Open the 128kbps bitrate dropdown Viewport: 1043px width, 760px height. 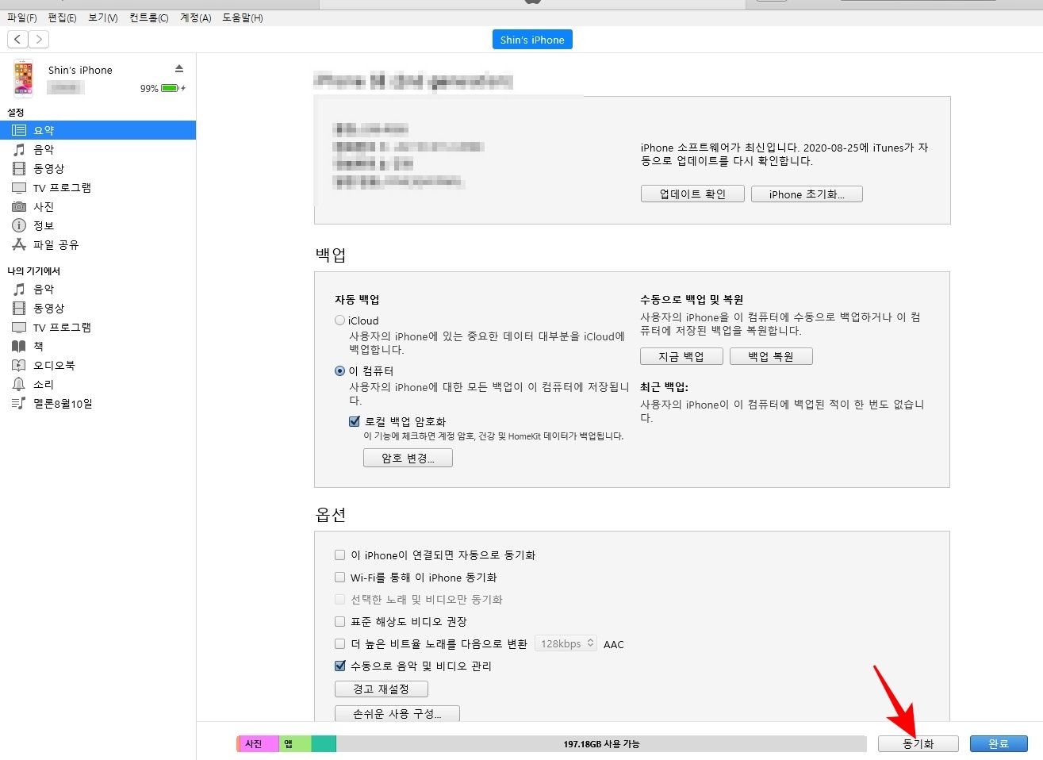click(566, 643)
